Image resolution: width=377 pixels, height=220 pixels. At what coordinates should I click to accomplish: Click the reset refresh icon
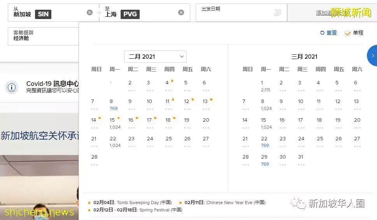(322, 33)
